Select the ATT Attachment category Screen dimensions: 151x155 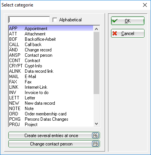(x=51, y=34)
